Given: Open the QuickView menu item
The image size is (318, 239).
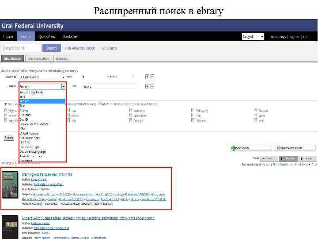Looking at the screenshot, I should click(x=47, y=37).
